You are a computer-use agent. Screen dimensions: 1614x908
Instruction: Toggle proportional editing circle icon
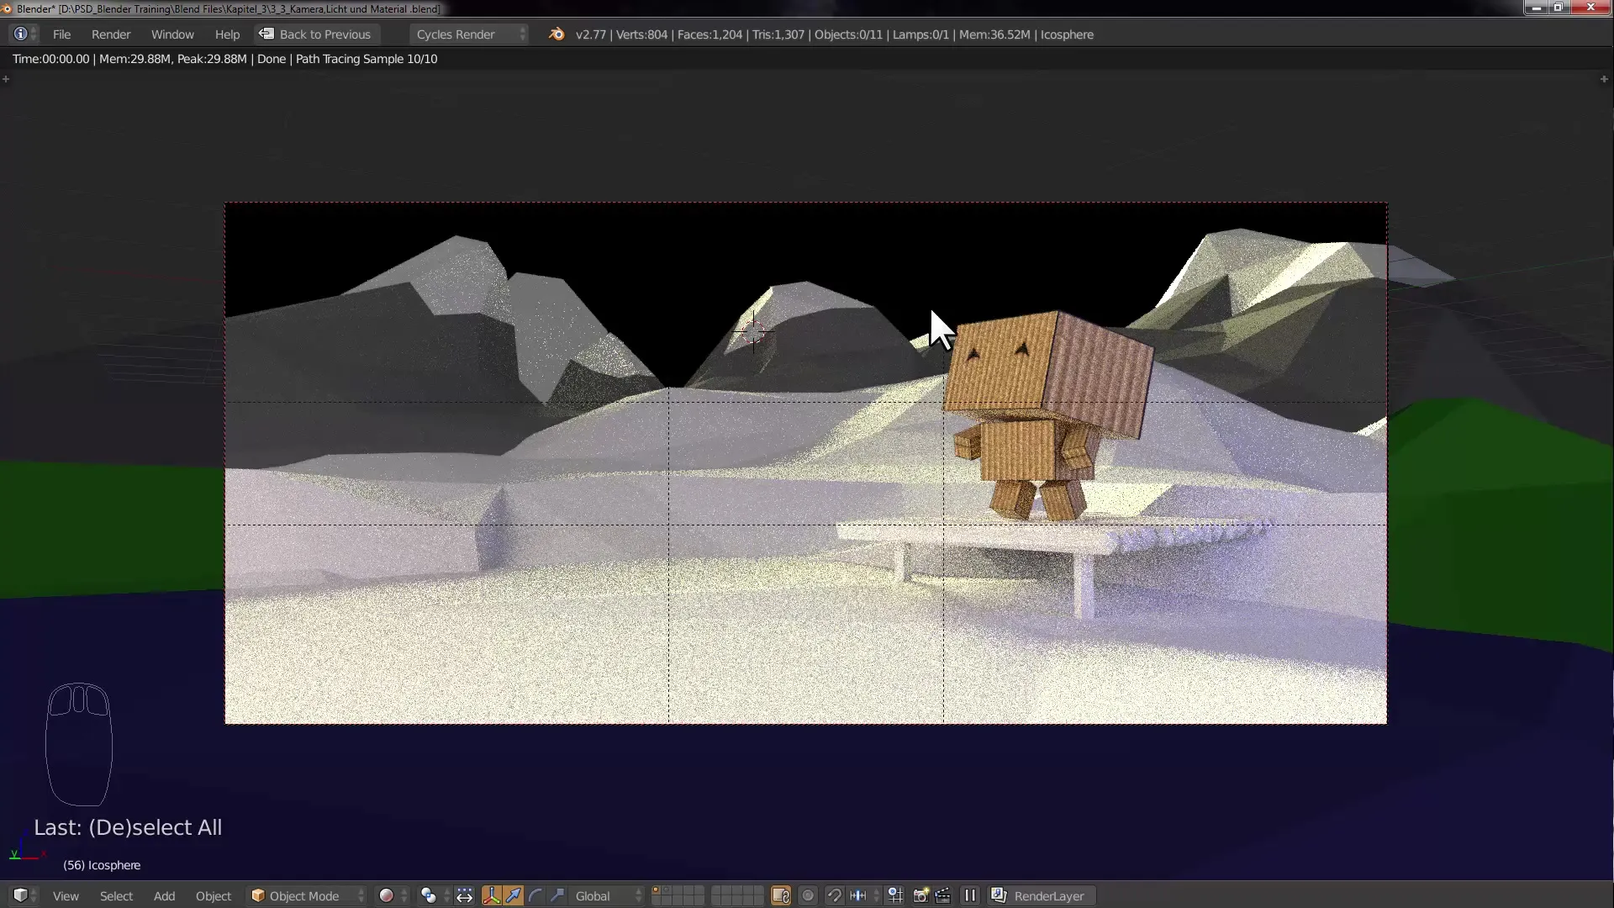(x=808, y=896)
